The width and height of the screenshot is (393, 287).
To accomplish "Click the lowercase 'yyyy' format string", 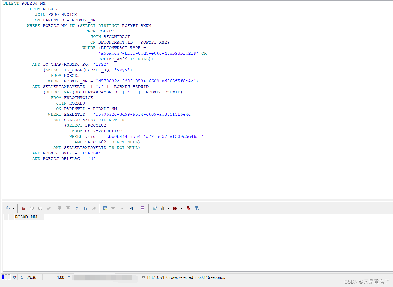I will click(122, 70).
